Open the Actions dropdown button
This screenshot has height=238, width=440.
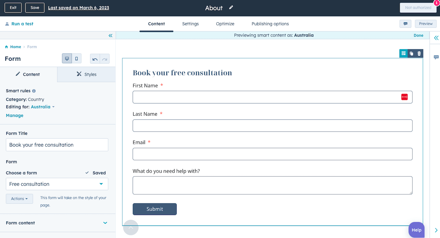[19, 199]
